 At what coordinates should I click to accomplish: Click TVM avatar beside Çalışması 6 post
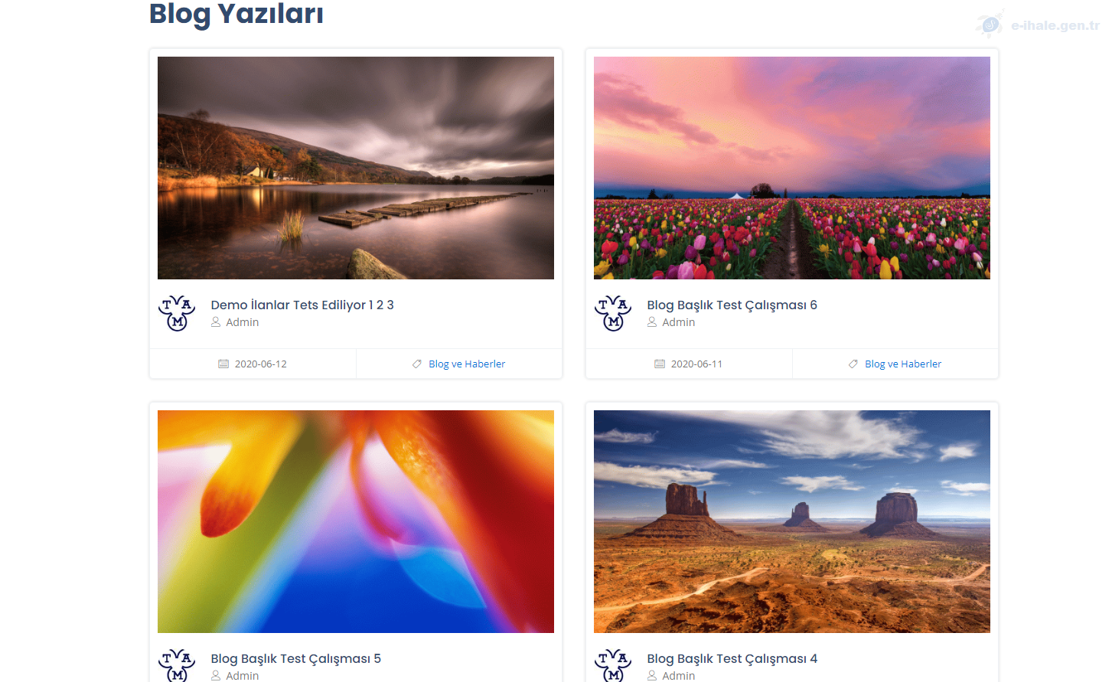point(613,313)
